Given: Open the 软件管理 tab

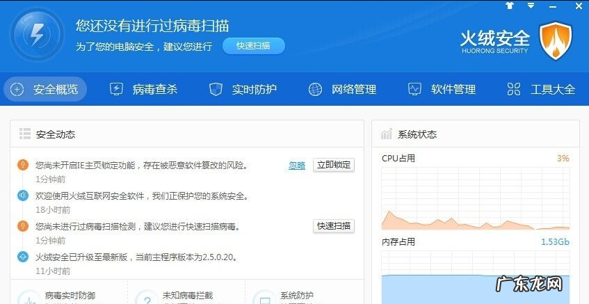Looking at the screenshot, I should pyautogui.click(x=442, y=90).
